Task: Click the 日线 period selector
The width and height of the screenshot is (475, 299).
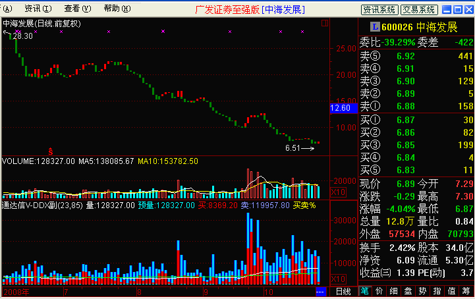Action: (x=343, y=292)
